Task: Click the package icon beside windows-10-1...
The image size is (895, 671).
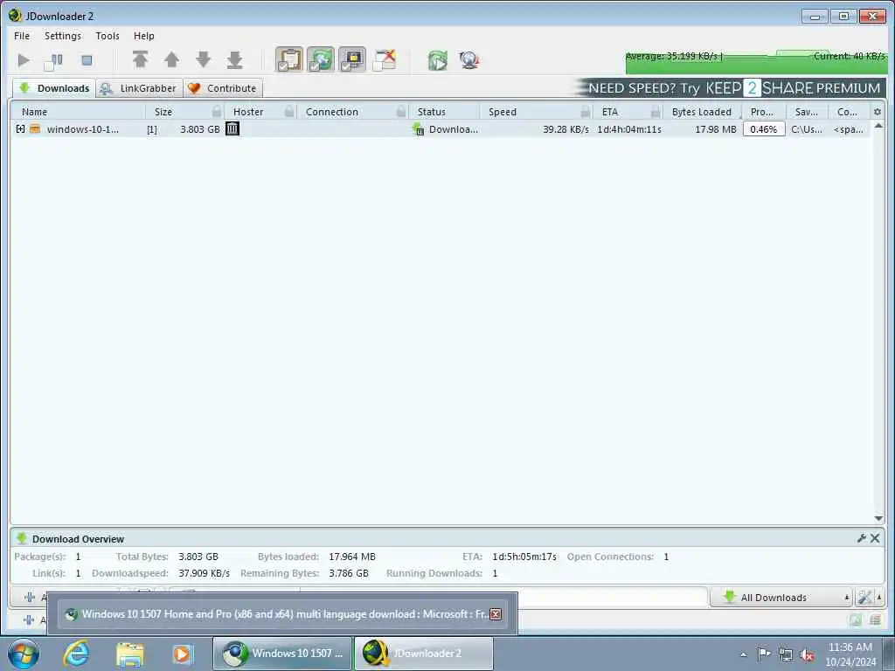Action: coord(35,129)
